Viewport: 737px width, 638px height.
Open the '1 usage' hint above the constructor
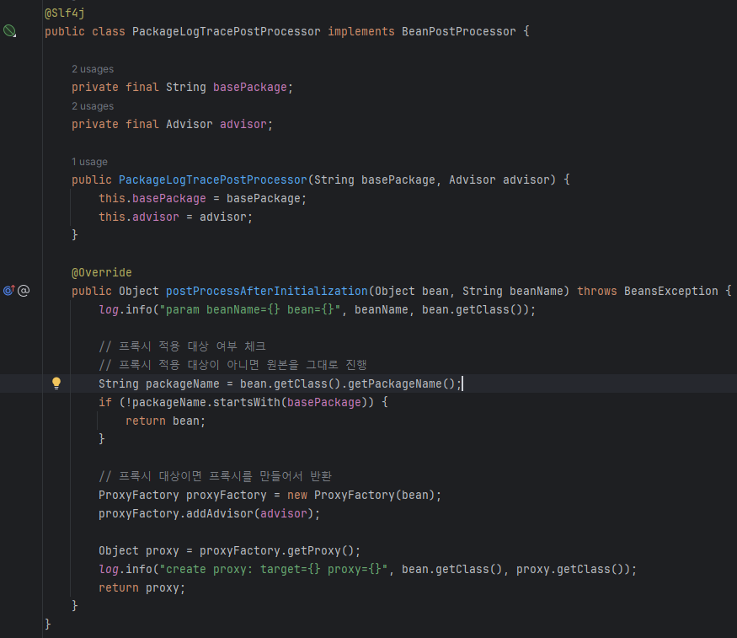[89, 162]
